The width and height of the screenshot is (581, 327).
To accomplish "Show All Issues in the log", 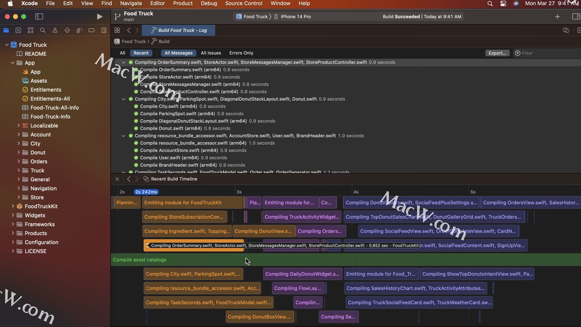I will (211, 53).
